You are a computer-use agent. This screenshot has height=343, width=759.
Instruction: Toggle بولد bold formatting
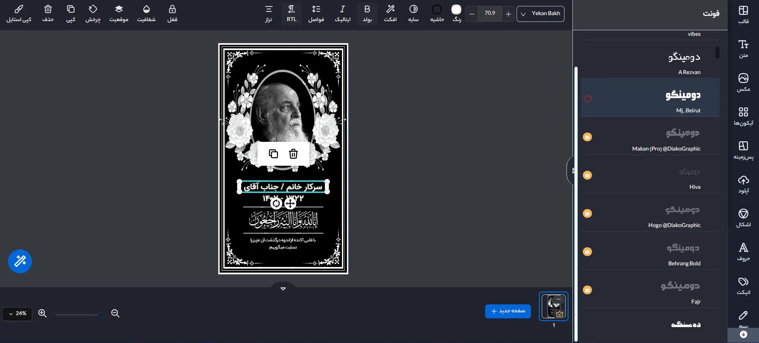[x=367, y=14]
